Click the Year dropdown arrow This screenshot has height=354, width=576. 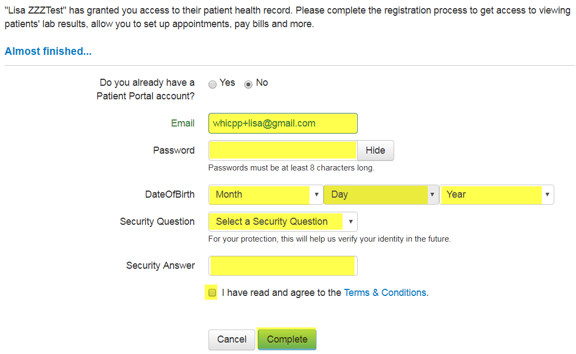tap(547, 194)
